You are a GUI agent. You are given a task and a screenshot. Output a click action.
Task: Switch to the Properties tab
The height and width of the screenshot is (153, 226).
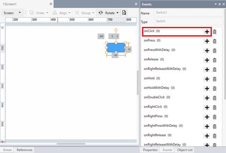point(151,150)
